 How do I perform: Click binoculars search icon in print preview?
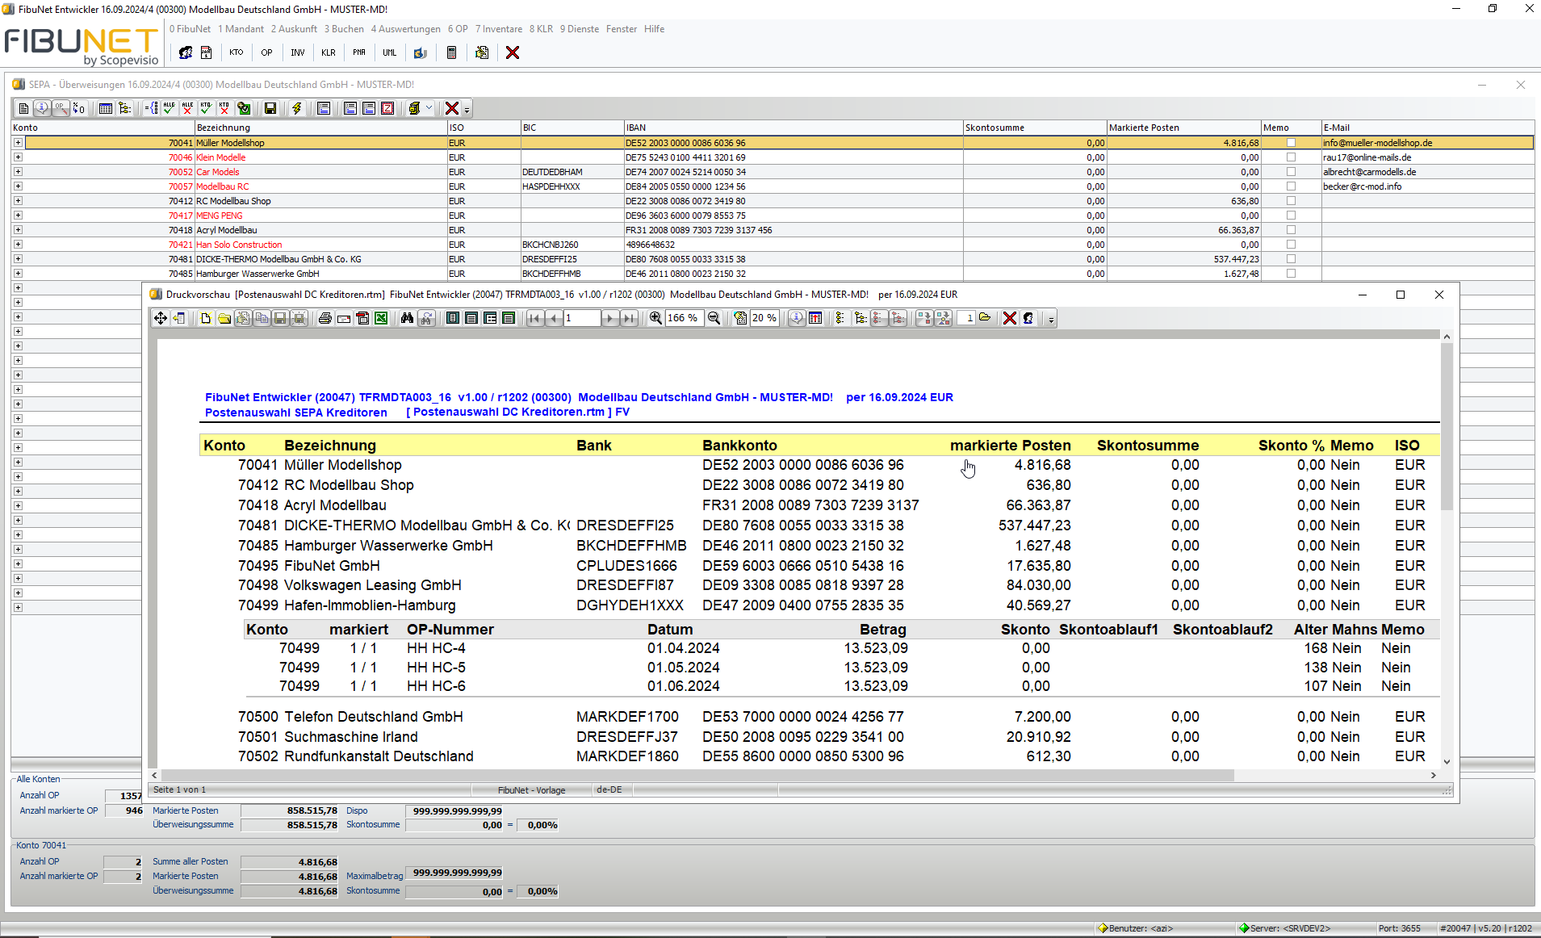pos(408,318)
